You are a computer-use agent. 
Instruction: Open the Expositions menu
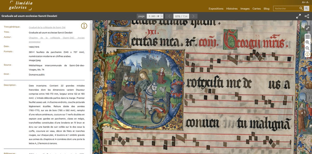(x=216, y=9)
